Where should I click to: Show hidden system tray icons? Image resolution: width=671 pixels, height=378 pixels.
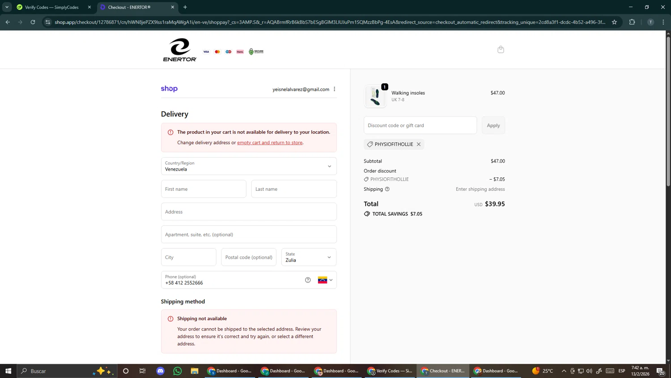click(x=564, y=371)
